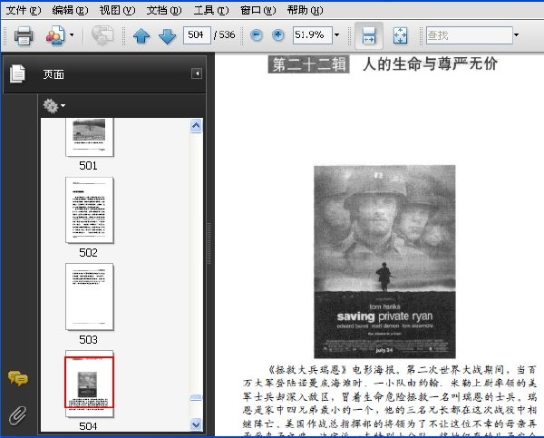This screenshot has width=544, height=438.
Task: Open the 视图(V) menu
Action: coord(117,10)
